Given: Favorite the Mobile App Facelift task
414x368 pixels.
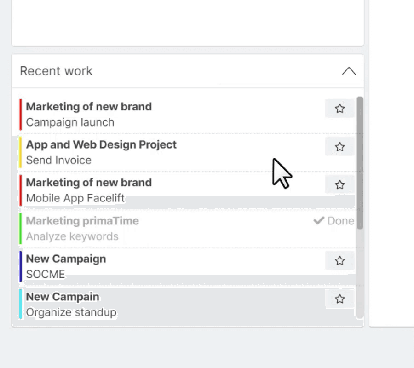Looking at the screenshot, I should [339, 184].
